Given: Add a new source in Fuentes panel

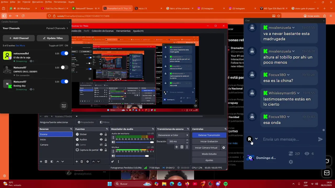Looking at the screenshot, I should tap(77, 162).
